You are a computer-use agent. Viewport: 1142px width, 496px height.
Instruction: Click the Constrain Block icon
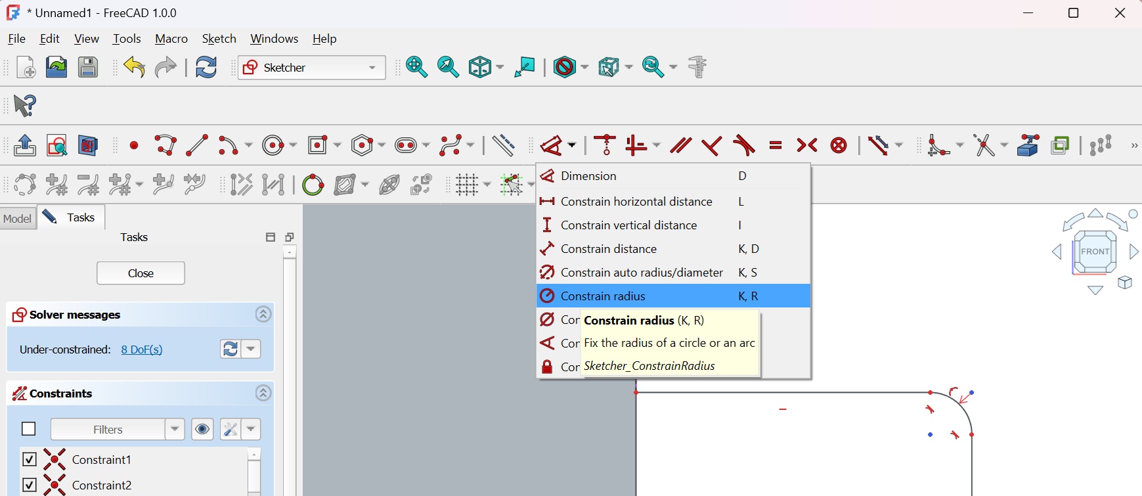coord(839,145)
